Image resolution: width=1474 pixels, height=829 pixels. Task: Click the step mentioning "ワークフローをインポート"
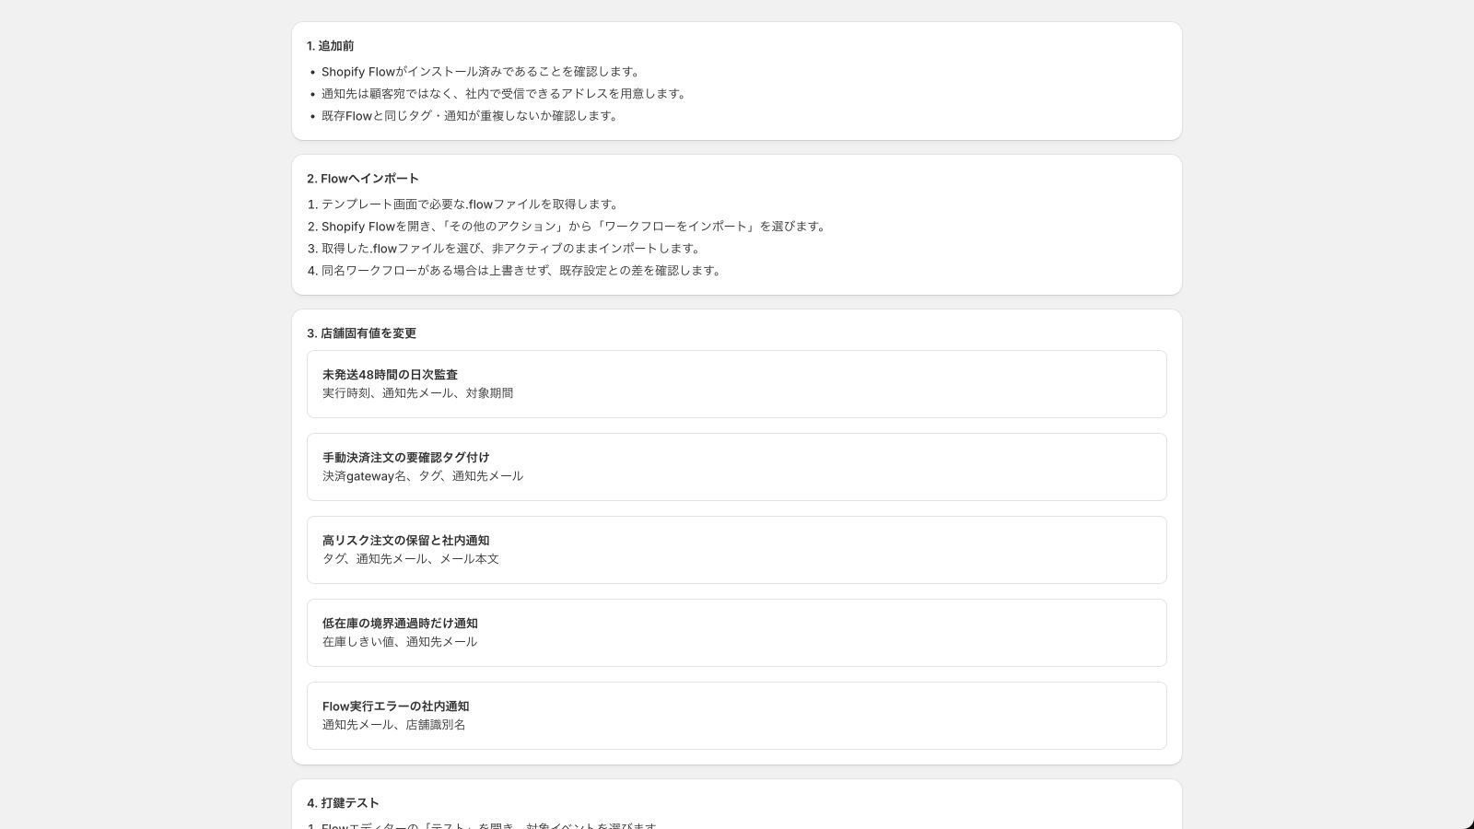click(x=574, y=227)
